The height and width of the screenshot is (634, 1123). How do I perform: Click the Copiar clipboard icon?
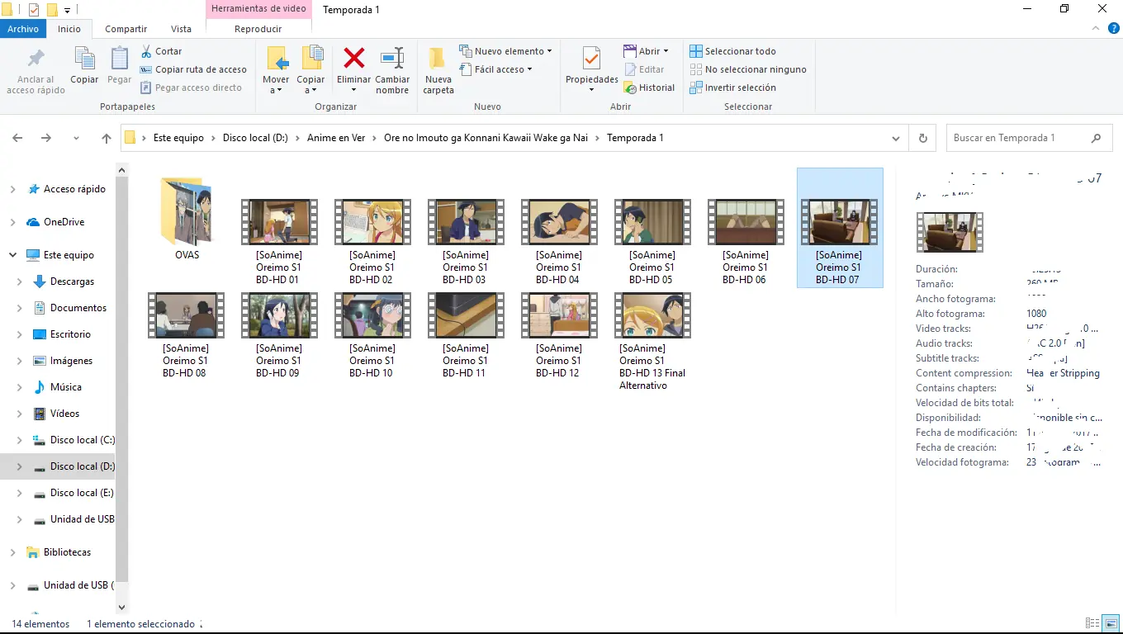(84, 65)
